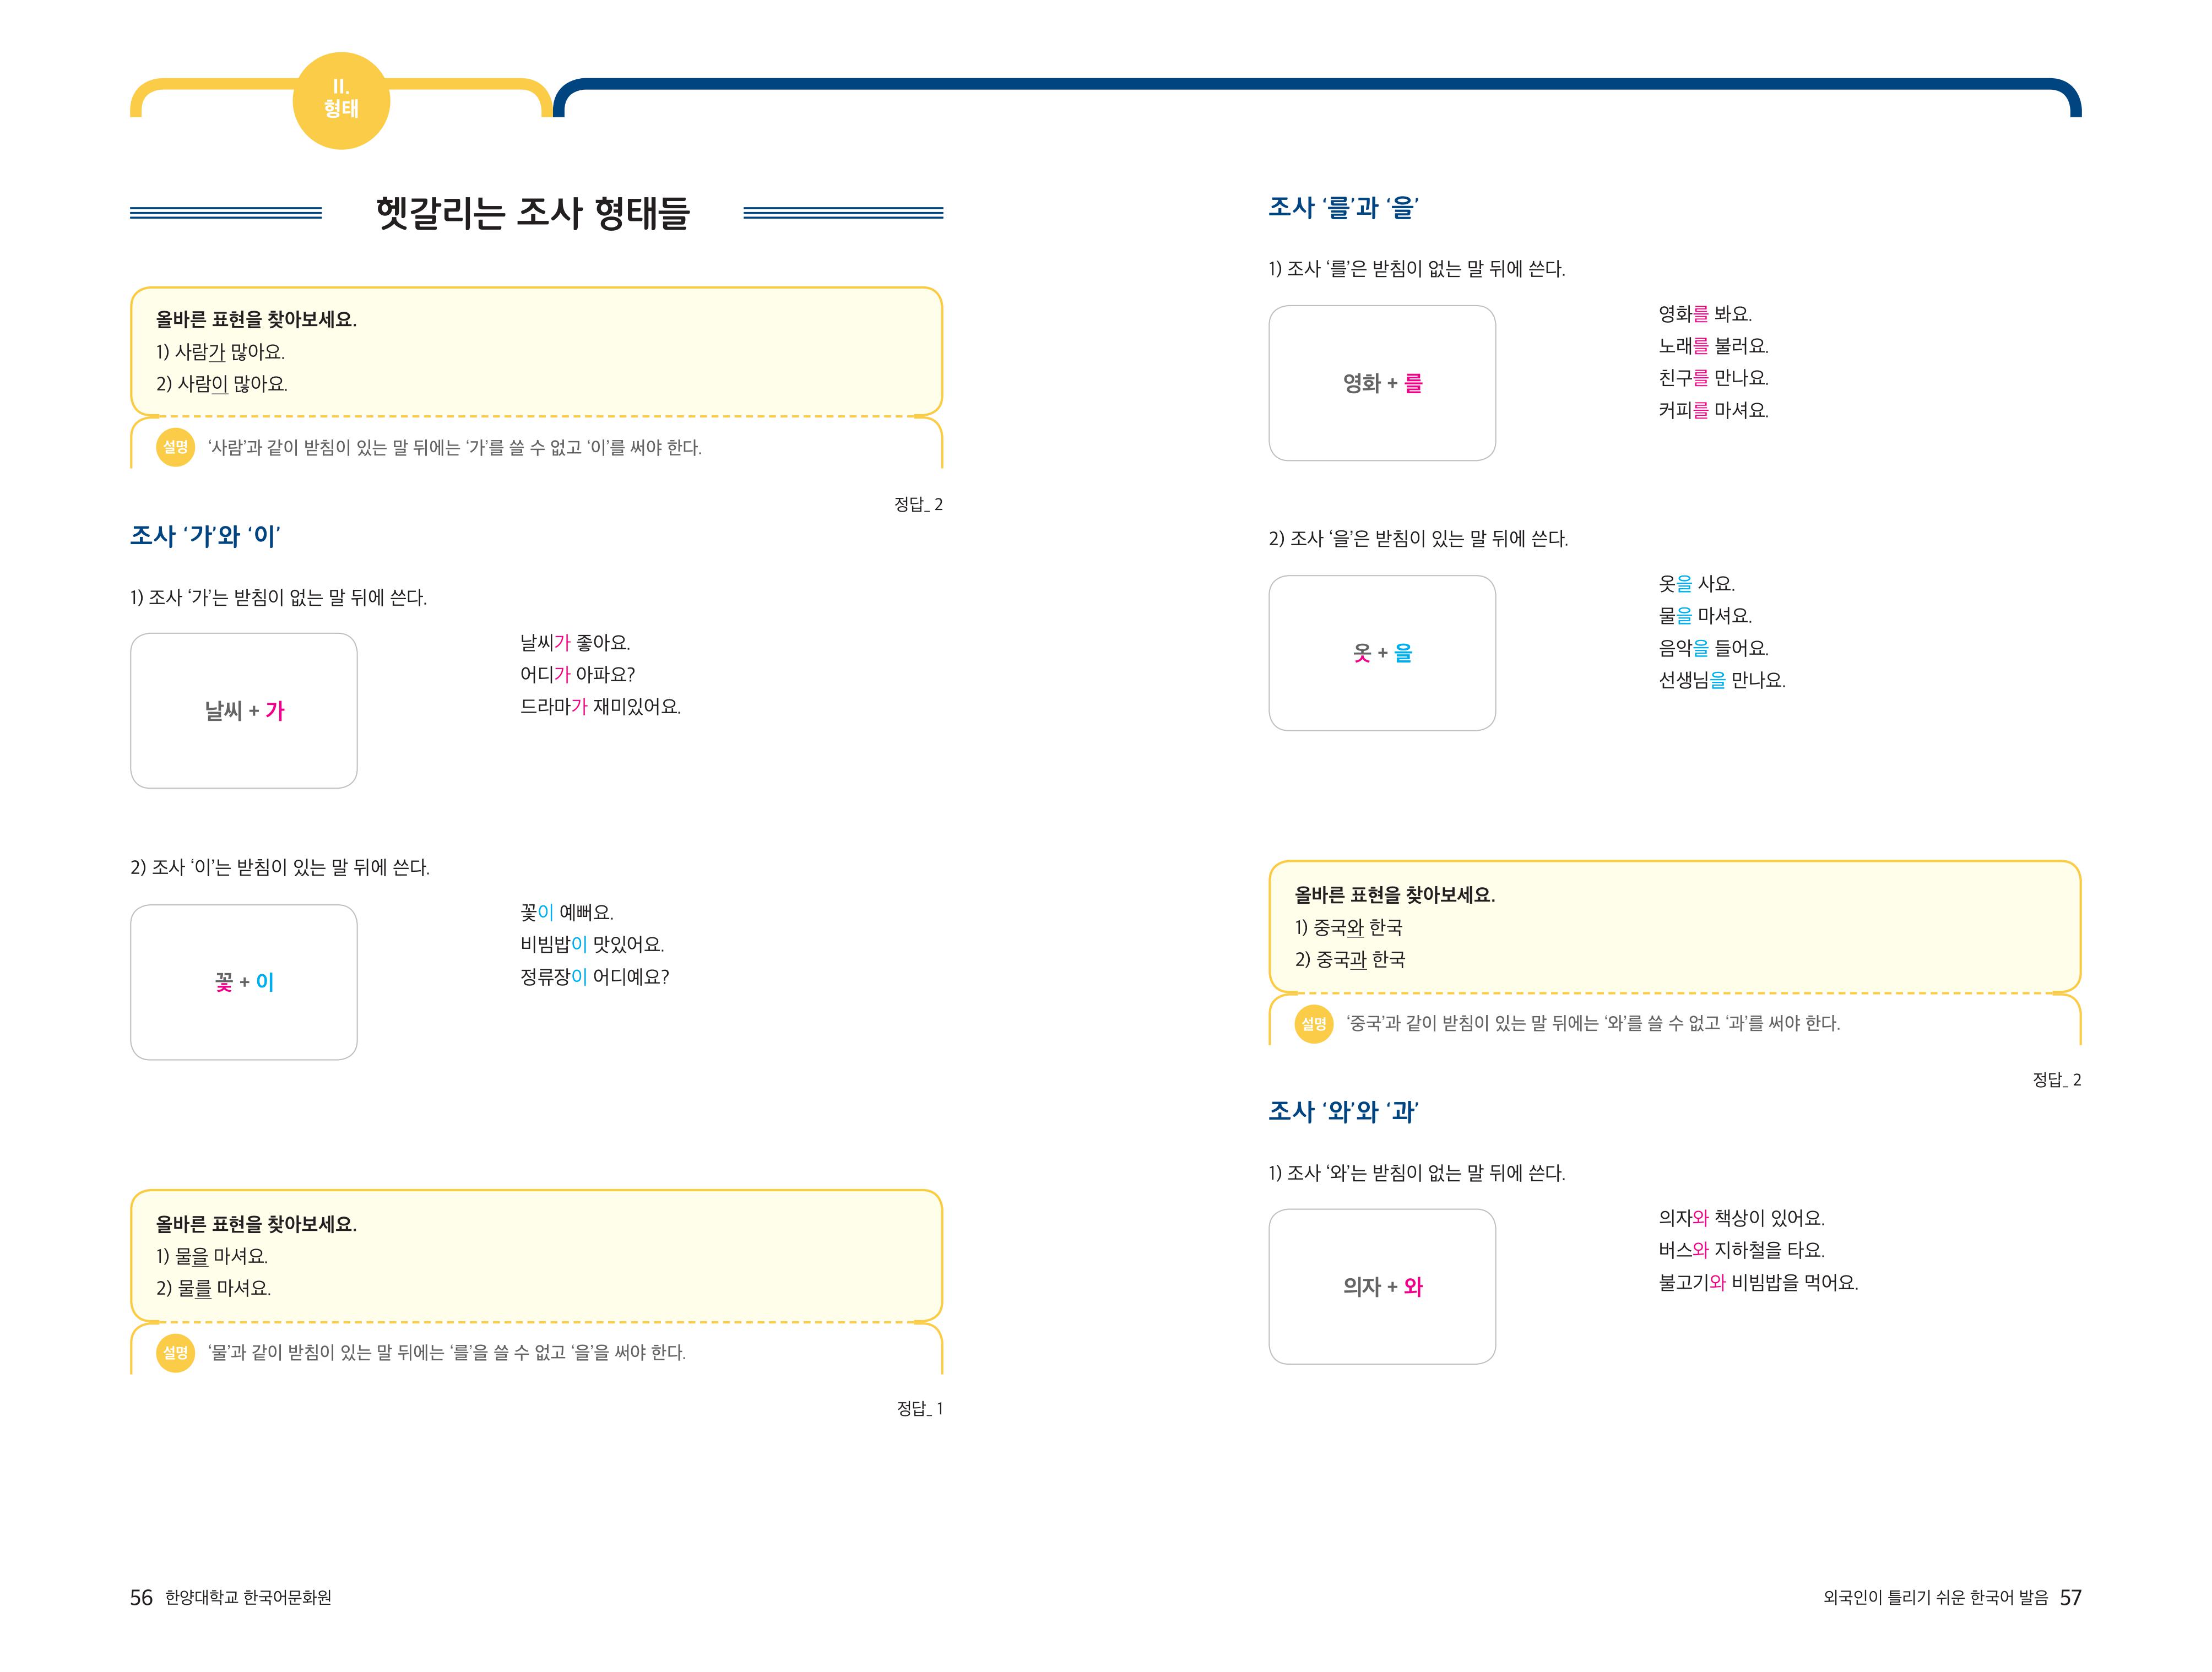
Task: Click the '의자 + 와' example card
Action: [x=1382, y=1287]
